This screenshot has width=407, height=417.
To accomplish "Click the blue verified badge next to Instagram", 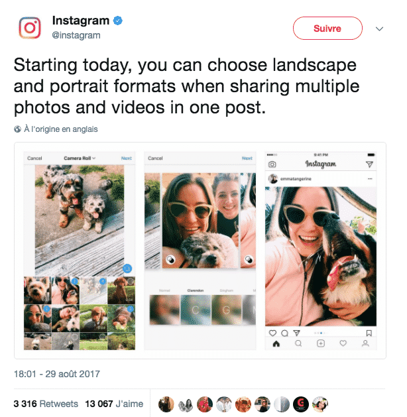I will coord(118,21).
